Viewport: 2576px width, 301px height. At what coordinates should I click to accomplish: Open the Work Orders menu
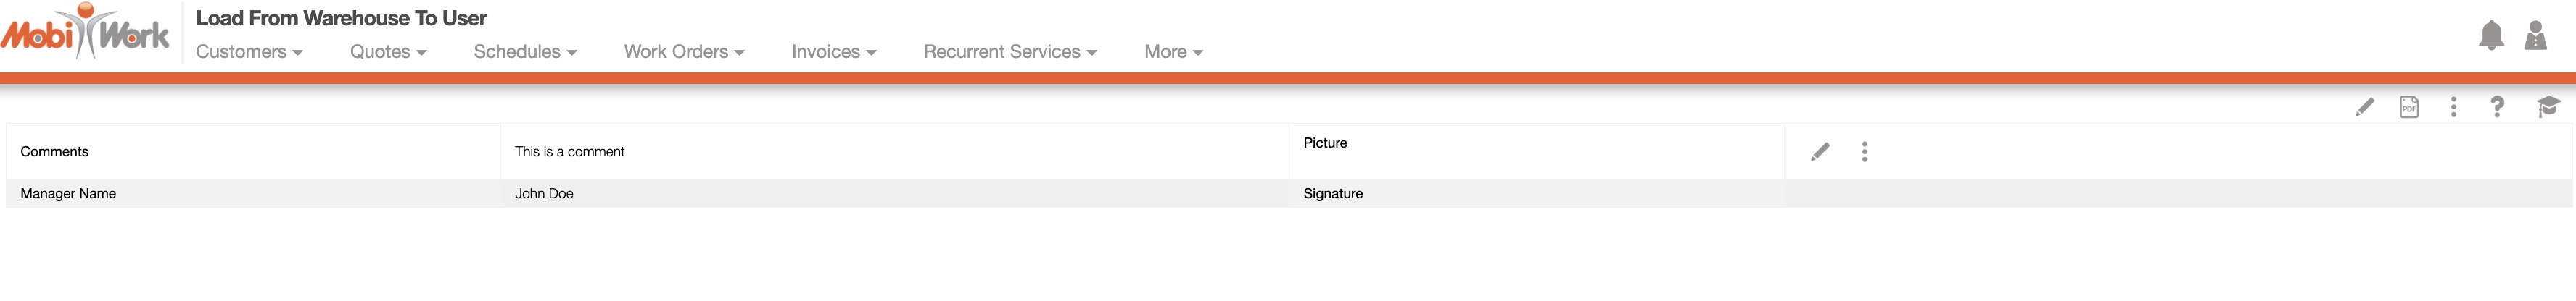(x=684, y=52)
